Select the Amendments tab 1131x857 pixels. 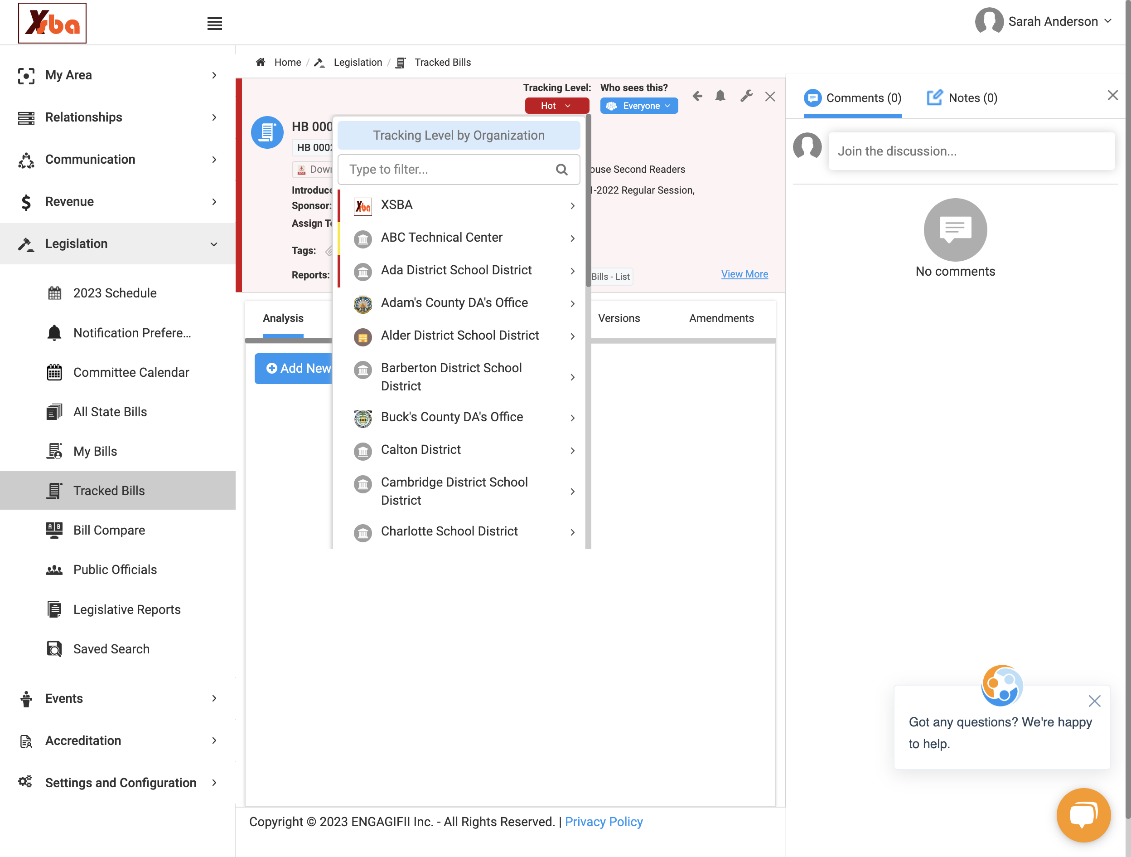click(721, 318)
